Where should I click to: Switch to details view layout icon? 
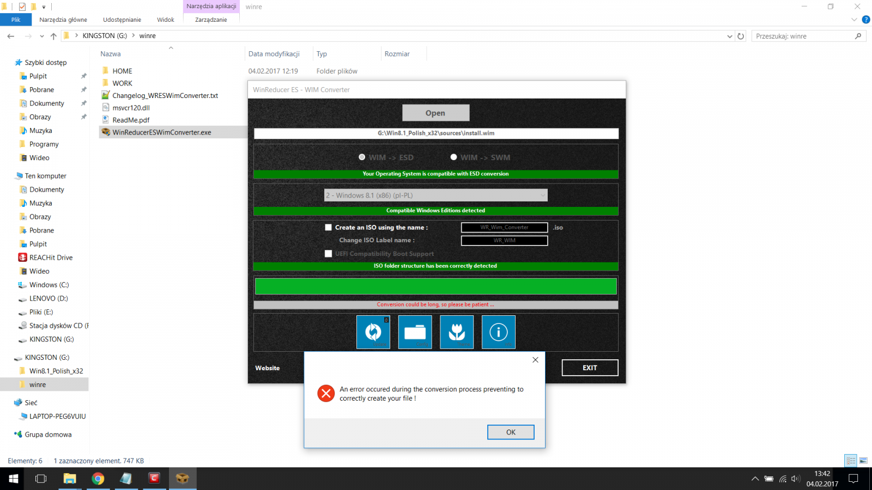851,461
